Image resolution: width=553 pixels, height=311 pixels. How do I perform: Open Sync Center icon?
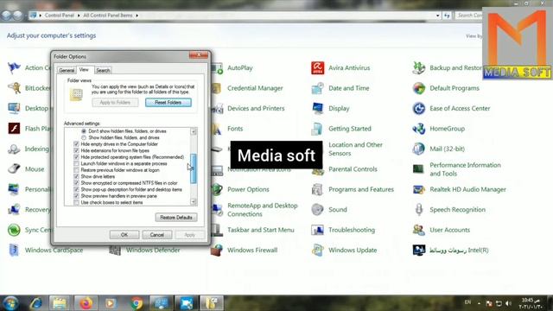(x=14, y=230)
